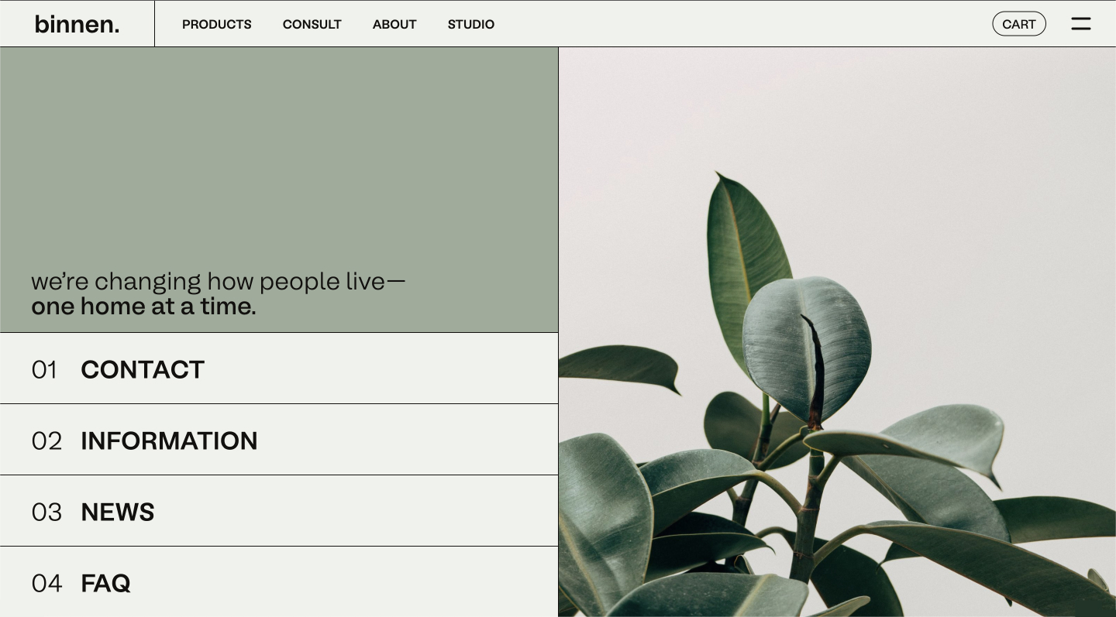
Task: Select STUDIO in the top navigation
Action: [x=471, y=24]
